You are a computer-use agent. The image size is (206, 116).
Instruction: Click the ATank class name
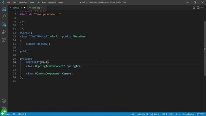(x=54, y=36)
